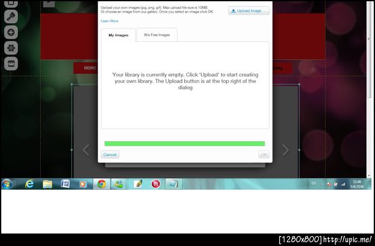Screen dimensions: 375x246
Task: Open the media player from the taskbar
Action: 82,184
